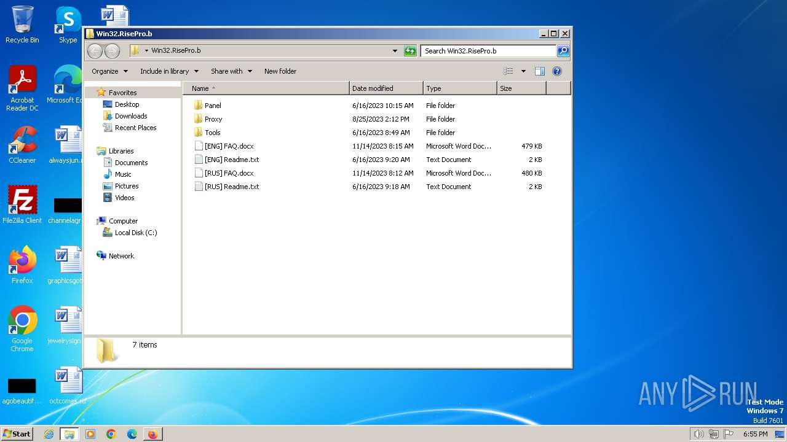Open the Skype desktop shortcut
The width and height of the screenshot is (787, 442).
[68, 25]
